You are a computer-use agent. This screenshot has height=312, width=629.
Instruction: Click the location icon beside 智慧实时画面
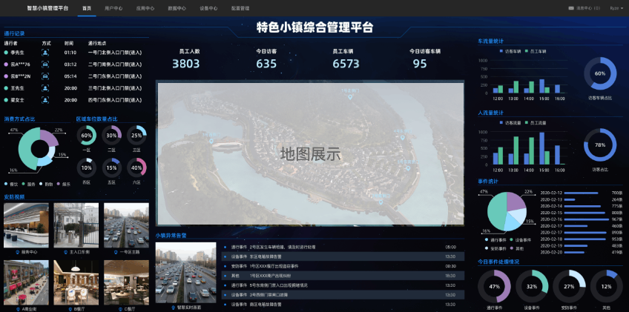173,307
